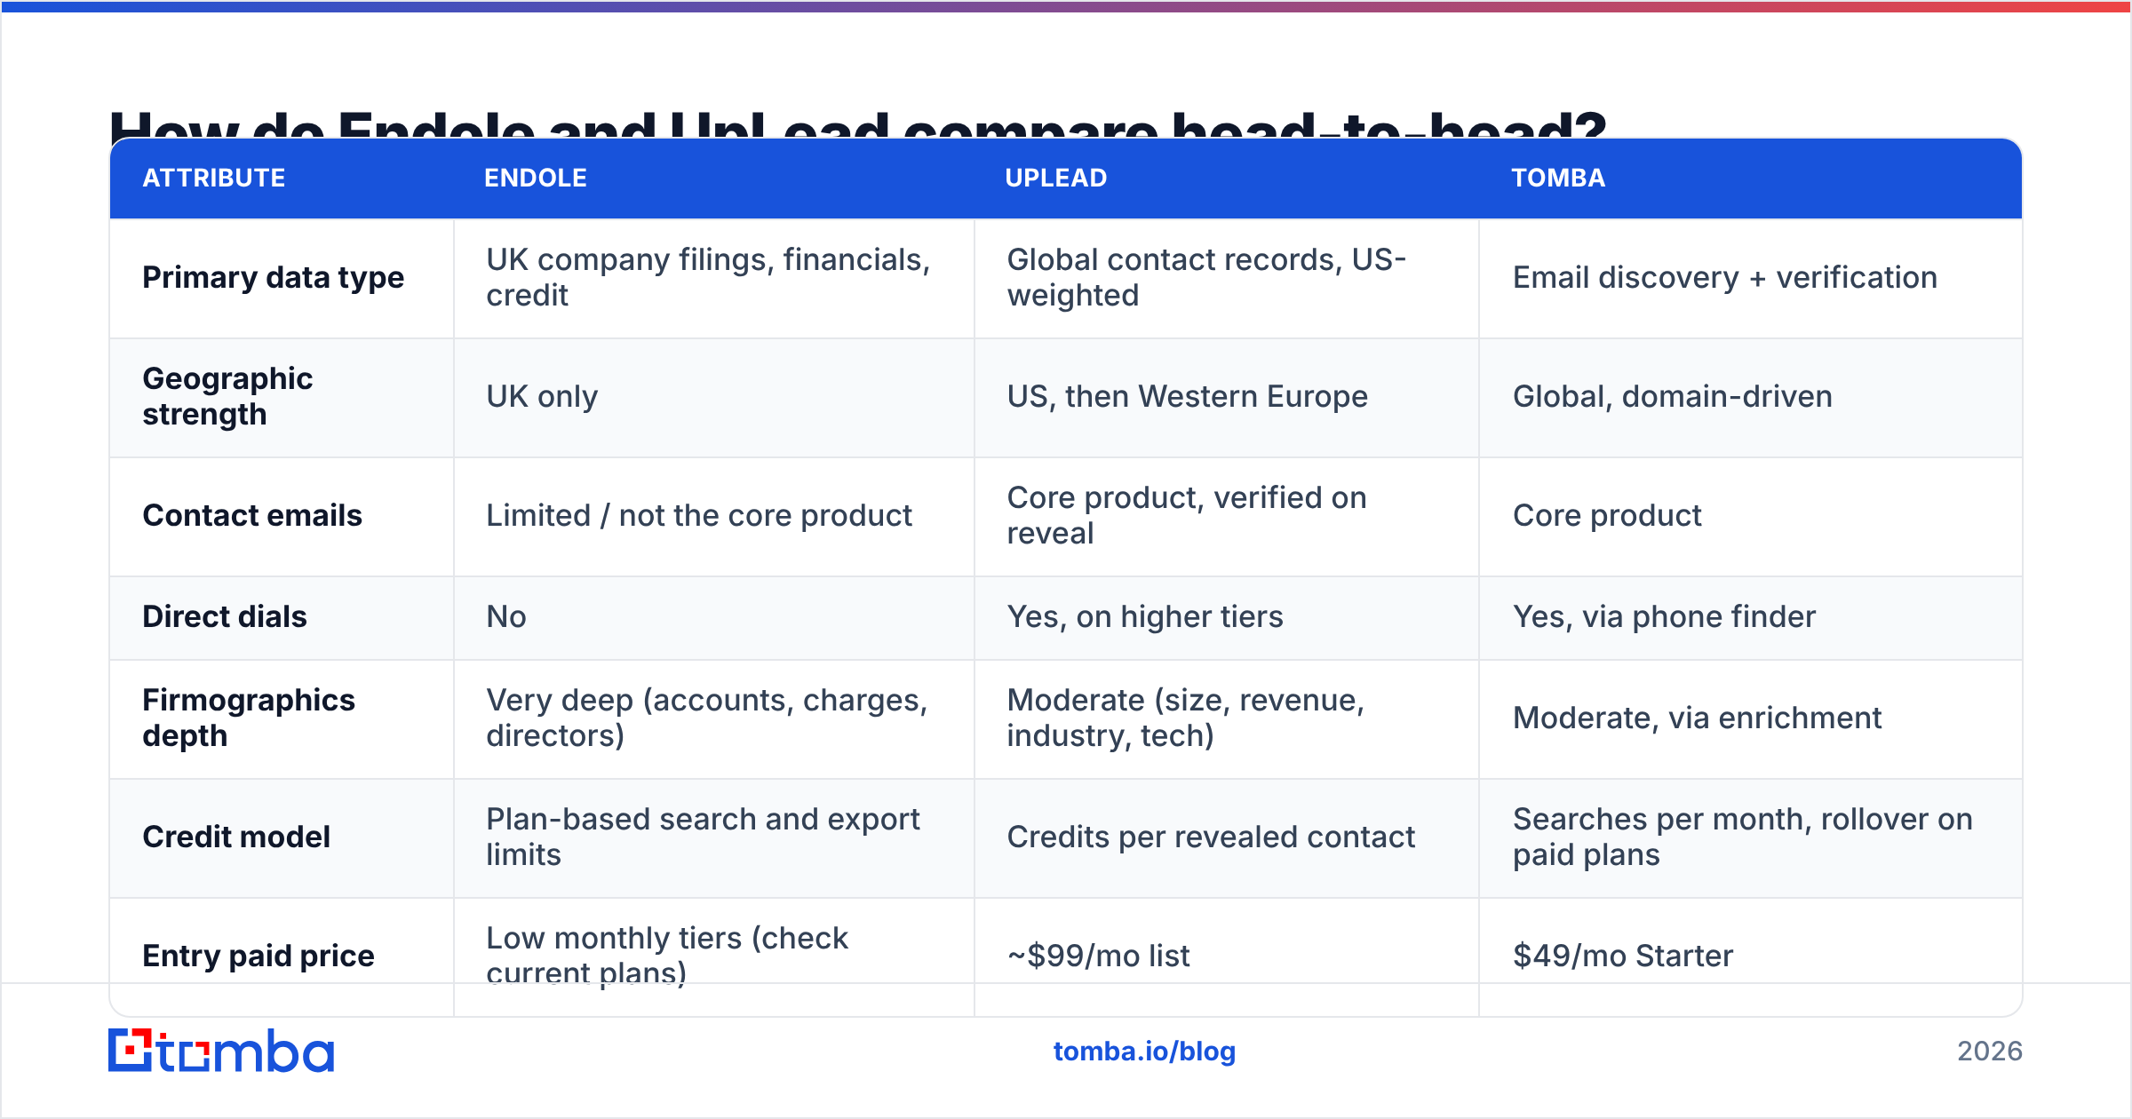This screenshot has width=2132, height=1119.
Task: Click the Credit model row label
Action: coord(236,837)
